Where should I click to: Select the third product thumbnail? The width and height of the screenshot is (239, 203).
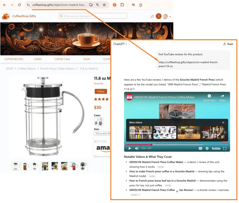click(x=35, y=166)
